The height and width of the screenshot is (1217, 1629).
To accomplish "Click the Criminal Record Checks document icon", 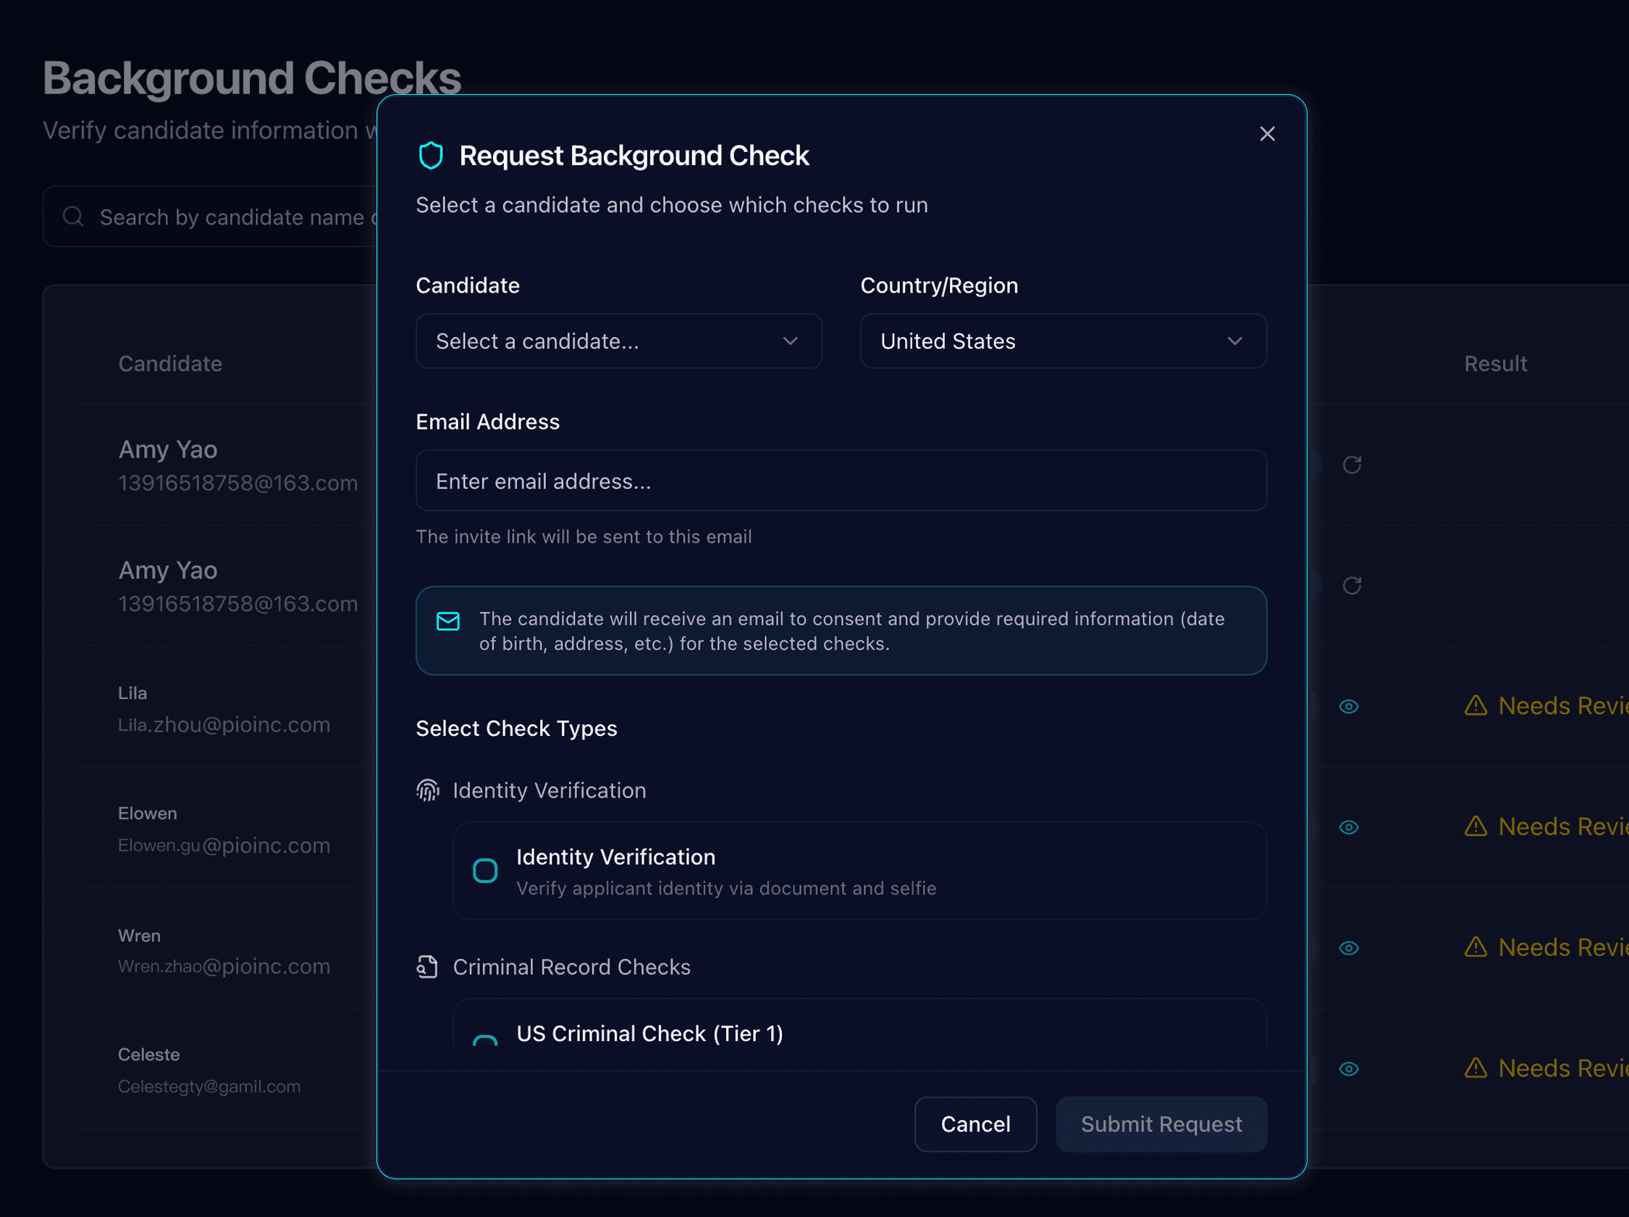I will 428,966.
